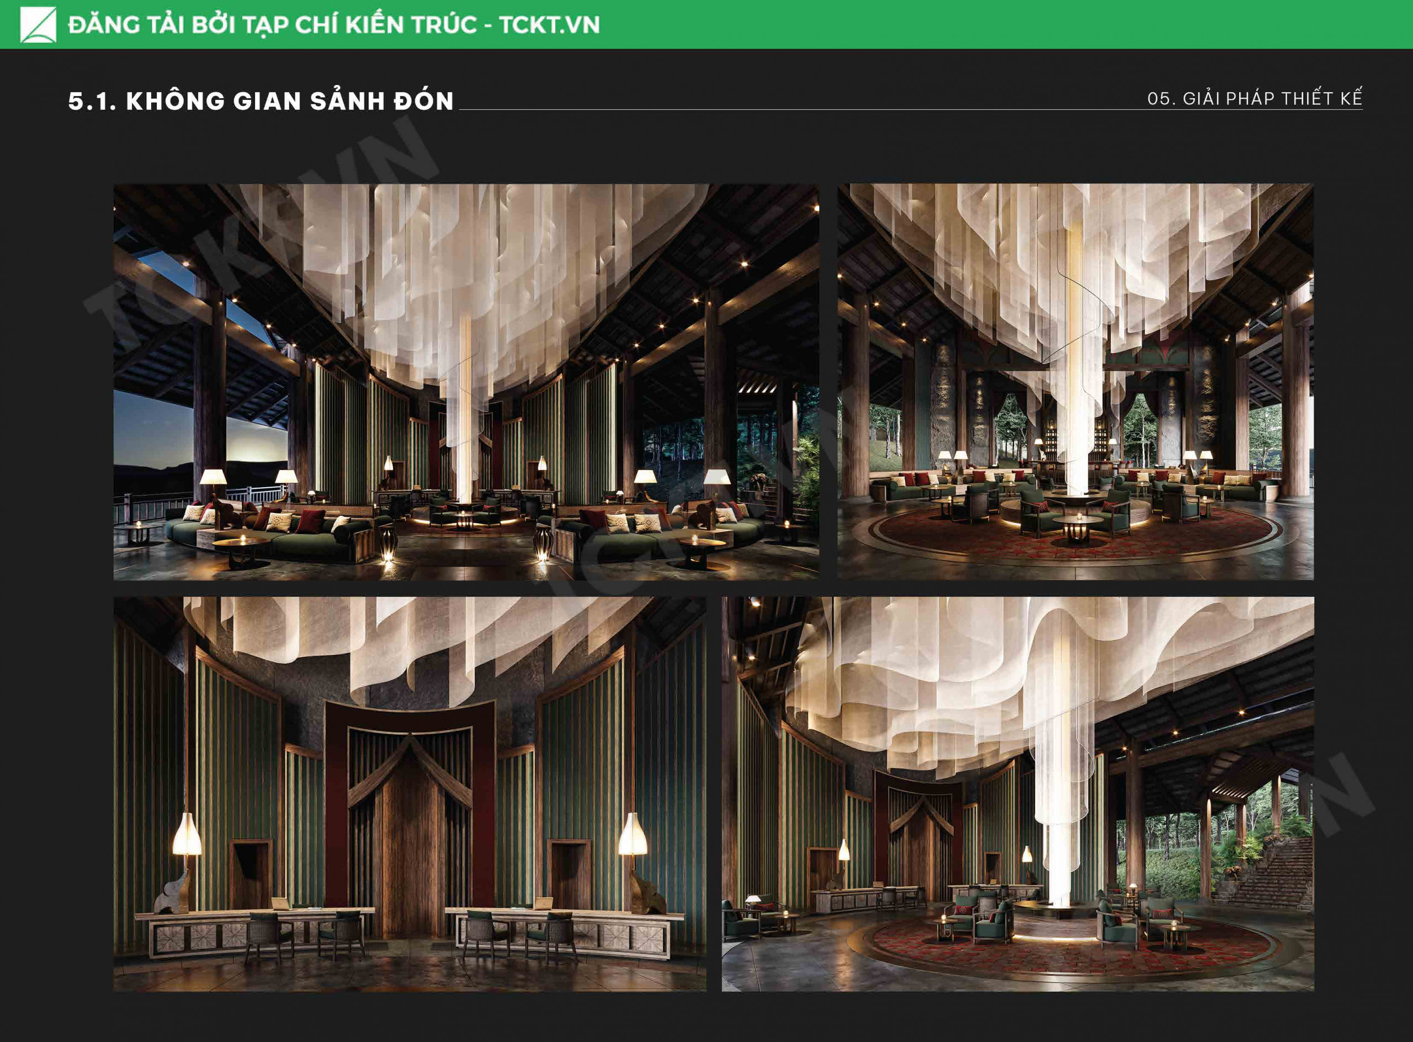
Task: Click the green banner title text
Action: tap(334, 25)
